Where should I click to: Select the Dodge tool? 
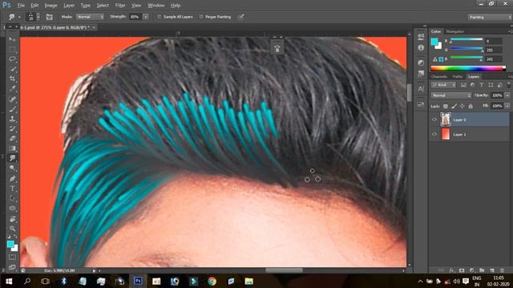(13, 168)
